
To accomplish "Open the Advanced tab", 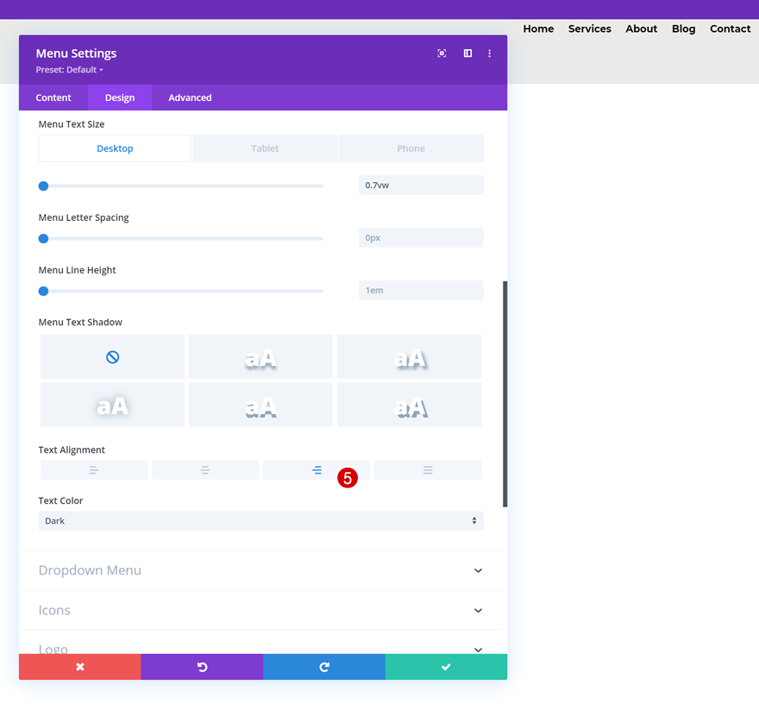I will tap(190, 97).
